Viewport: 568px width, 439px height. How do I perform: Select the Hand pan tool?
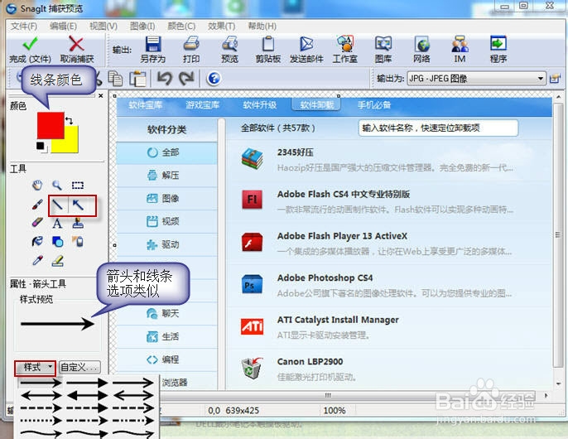click(x=37, y=186)
